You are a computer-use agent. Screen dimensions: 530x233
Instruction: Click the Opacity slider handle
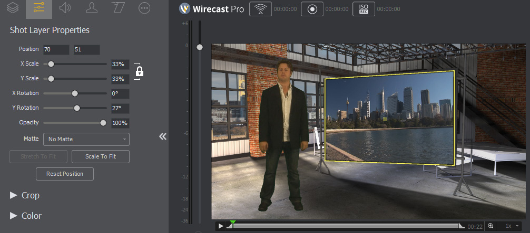(103, 123)
